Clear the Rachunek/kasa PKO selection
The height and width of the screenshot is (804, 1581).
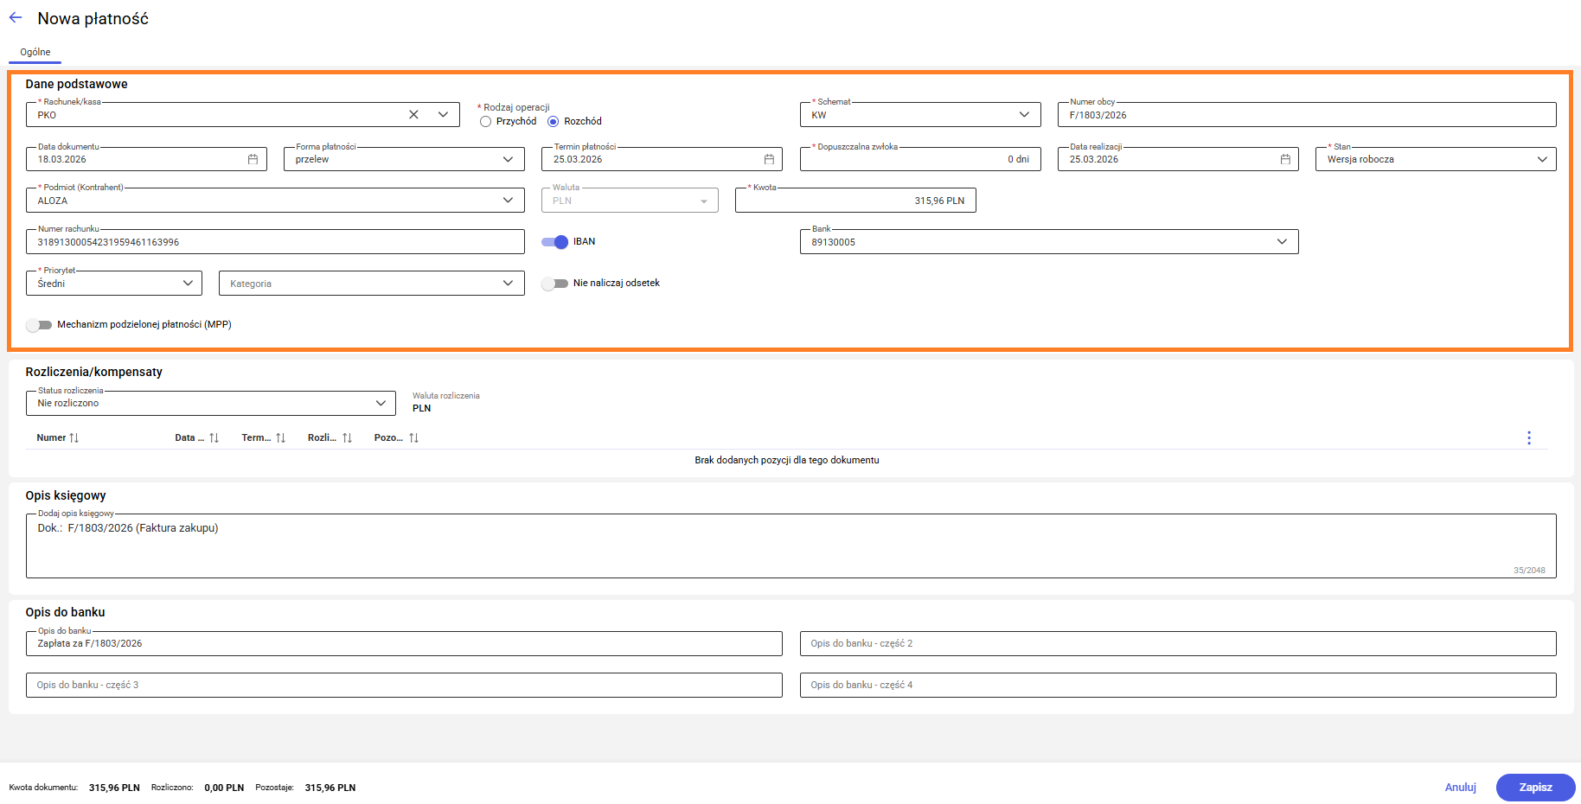tap(413, 115)
